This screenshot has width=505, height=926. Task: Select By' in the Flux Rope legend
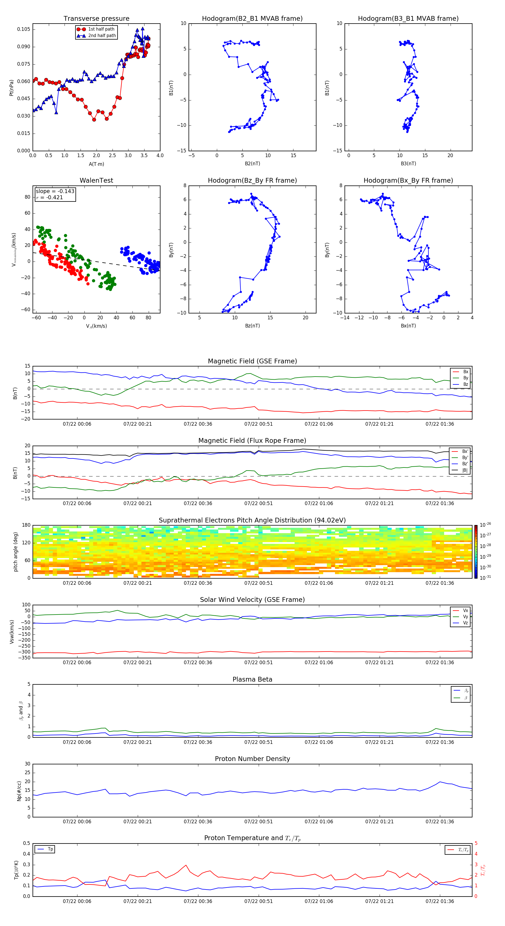coord(460,458)
